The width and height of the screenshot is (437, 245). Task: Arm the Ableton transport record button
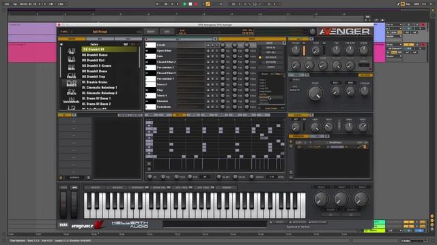point(195,4)
